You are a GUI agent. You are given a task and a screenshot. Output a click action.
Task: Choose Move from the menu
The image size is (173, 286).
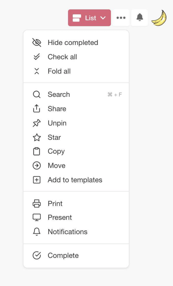pyautogui.click(x=57, y=166)
